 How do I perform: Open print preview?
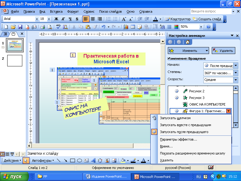[50, 27]
